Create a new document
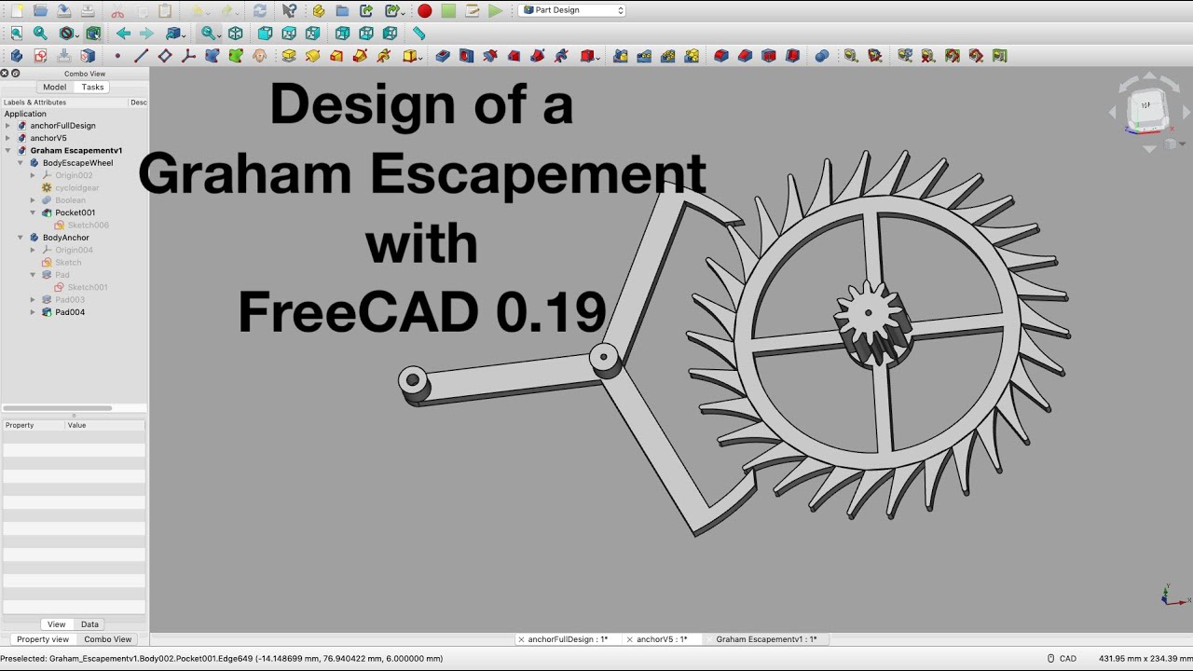 (x=16, y=10)
